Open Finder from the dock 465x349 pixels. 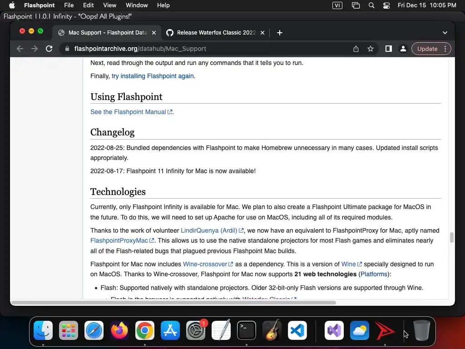(x=43, y=330)
